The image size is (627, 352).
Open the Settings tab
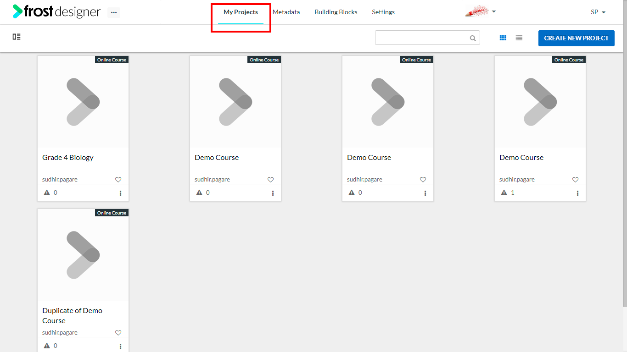click(x=383, y=12)
